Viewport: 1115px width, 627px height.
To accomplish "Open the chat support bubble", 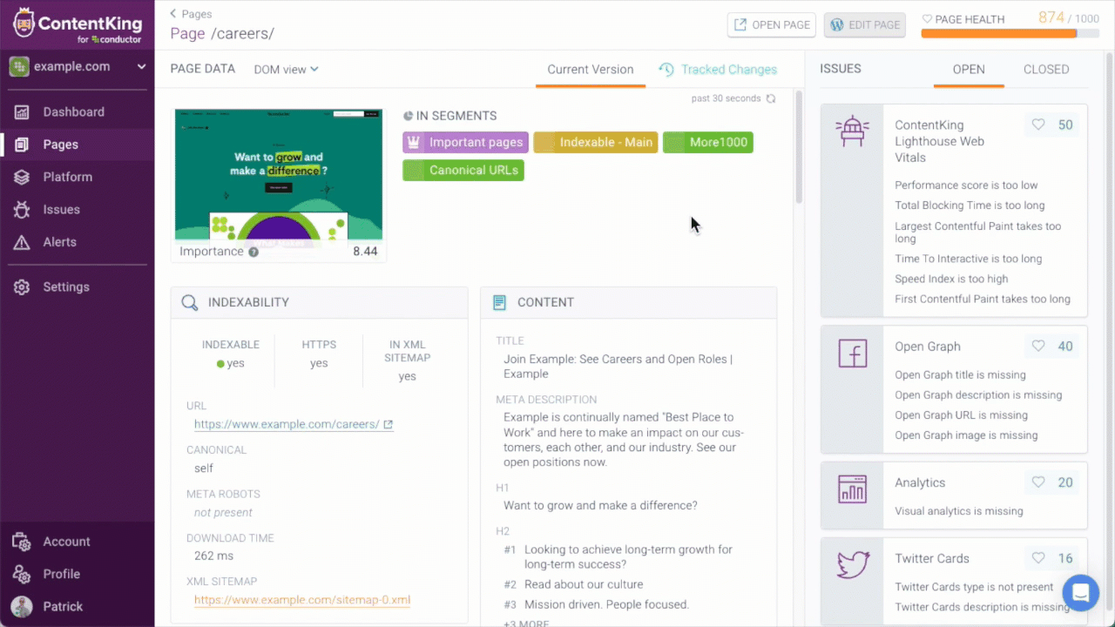I will pyautogui.click(x=1081, y=594).
